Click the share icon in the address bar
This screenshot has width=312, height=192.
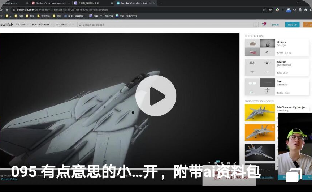point(265,10)
